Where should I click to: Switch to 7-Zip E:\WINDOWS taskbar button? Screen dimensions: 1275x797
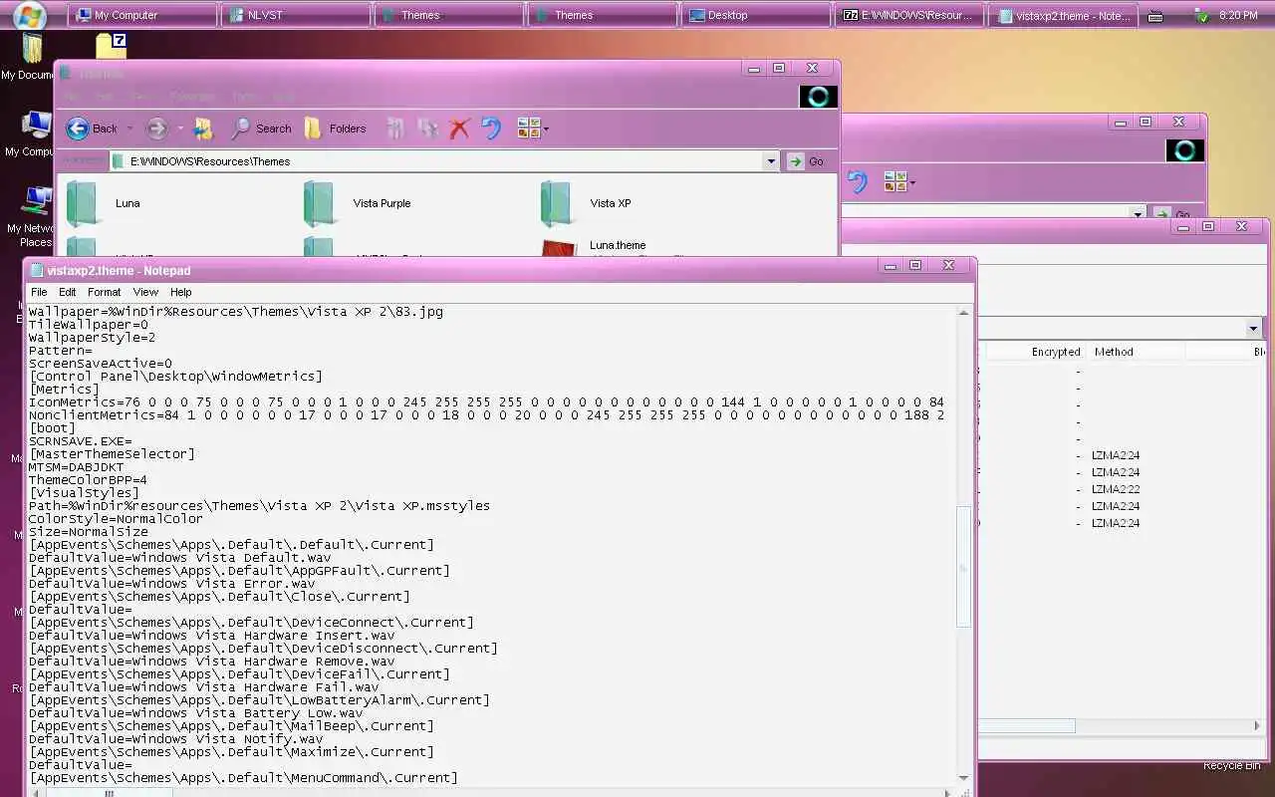[909, 15]
